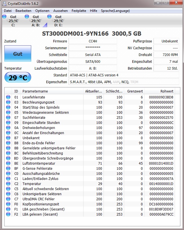Open the Sprache(Language) menu
Screen dimensions: 184x230
(115, 11)
